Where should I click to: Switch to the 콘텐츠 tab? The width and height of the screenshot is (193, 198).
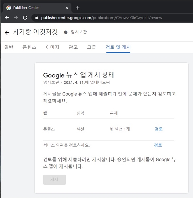pyautogui.click(x=29, y=47)
